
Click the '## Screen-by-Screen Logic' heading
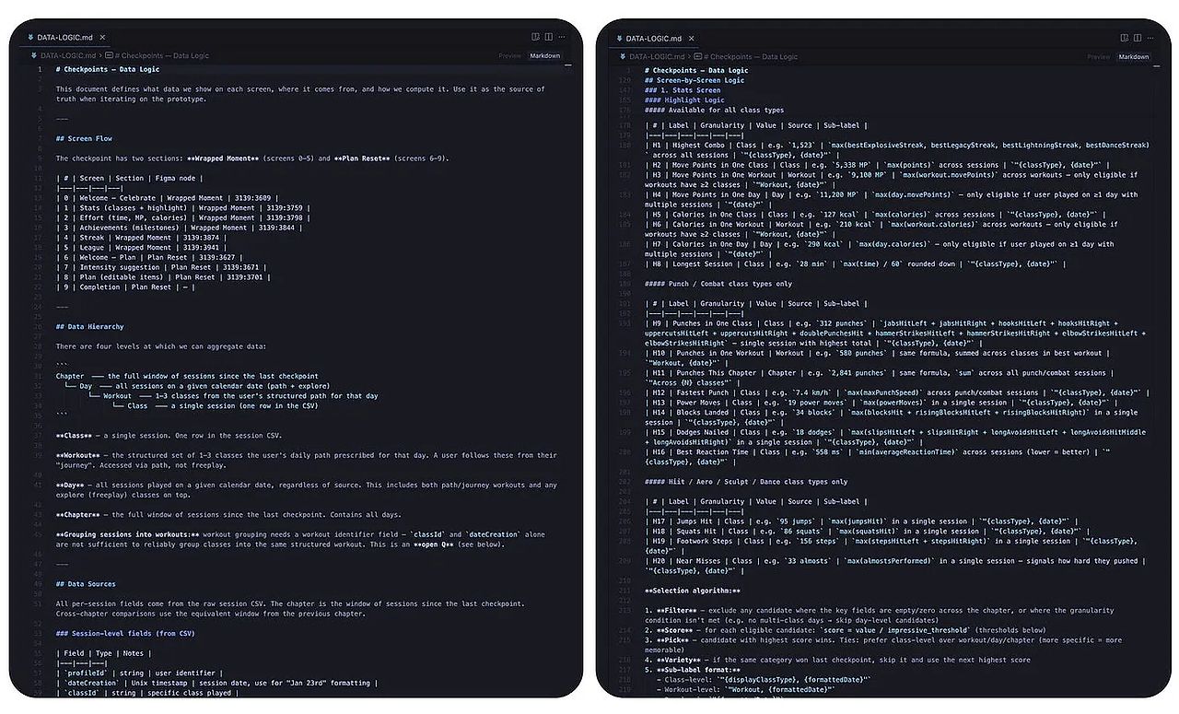[695, 80]
